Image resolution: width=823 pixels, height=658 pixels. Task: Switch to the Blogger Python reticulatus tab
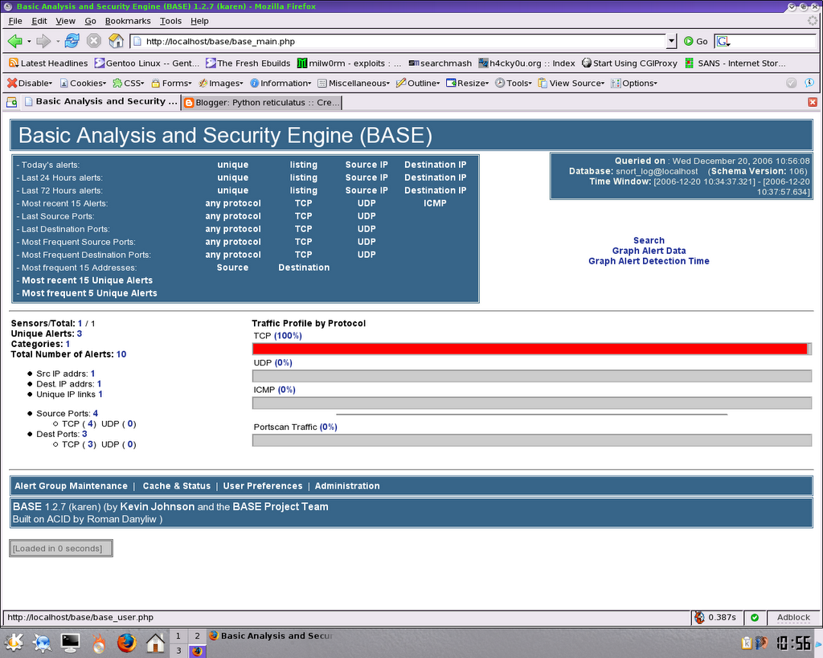(x=261, y=102)
